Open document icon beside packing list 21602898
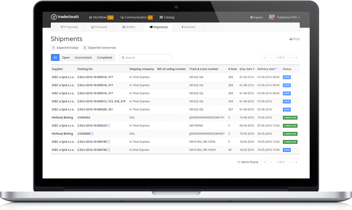Viewport: 352px width, 210px height. [92, 134]
